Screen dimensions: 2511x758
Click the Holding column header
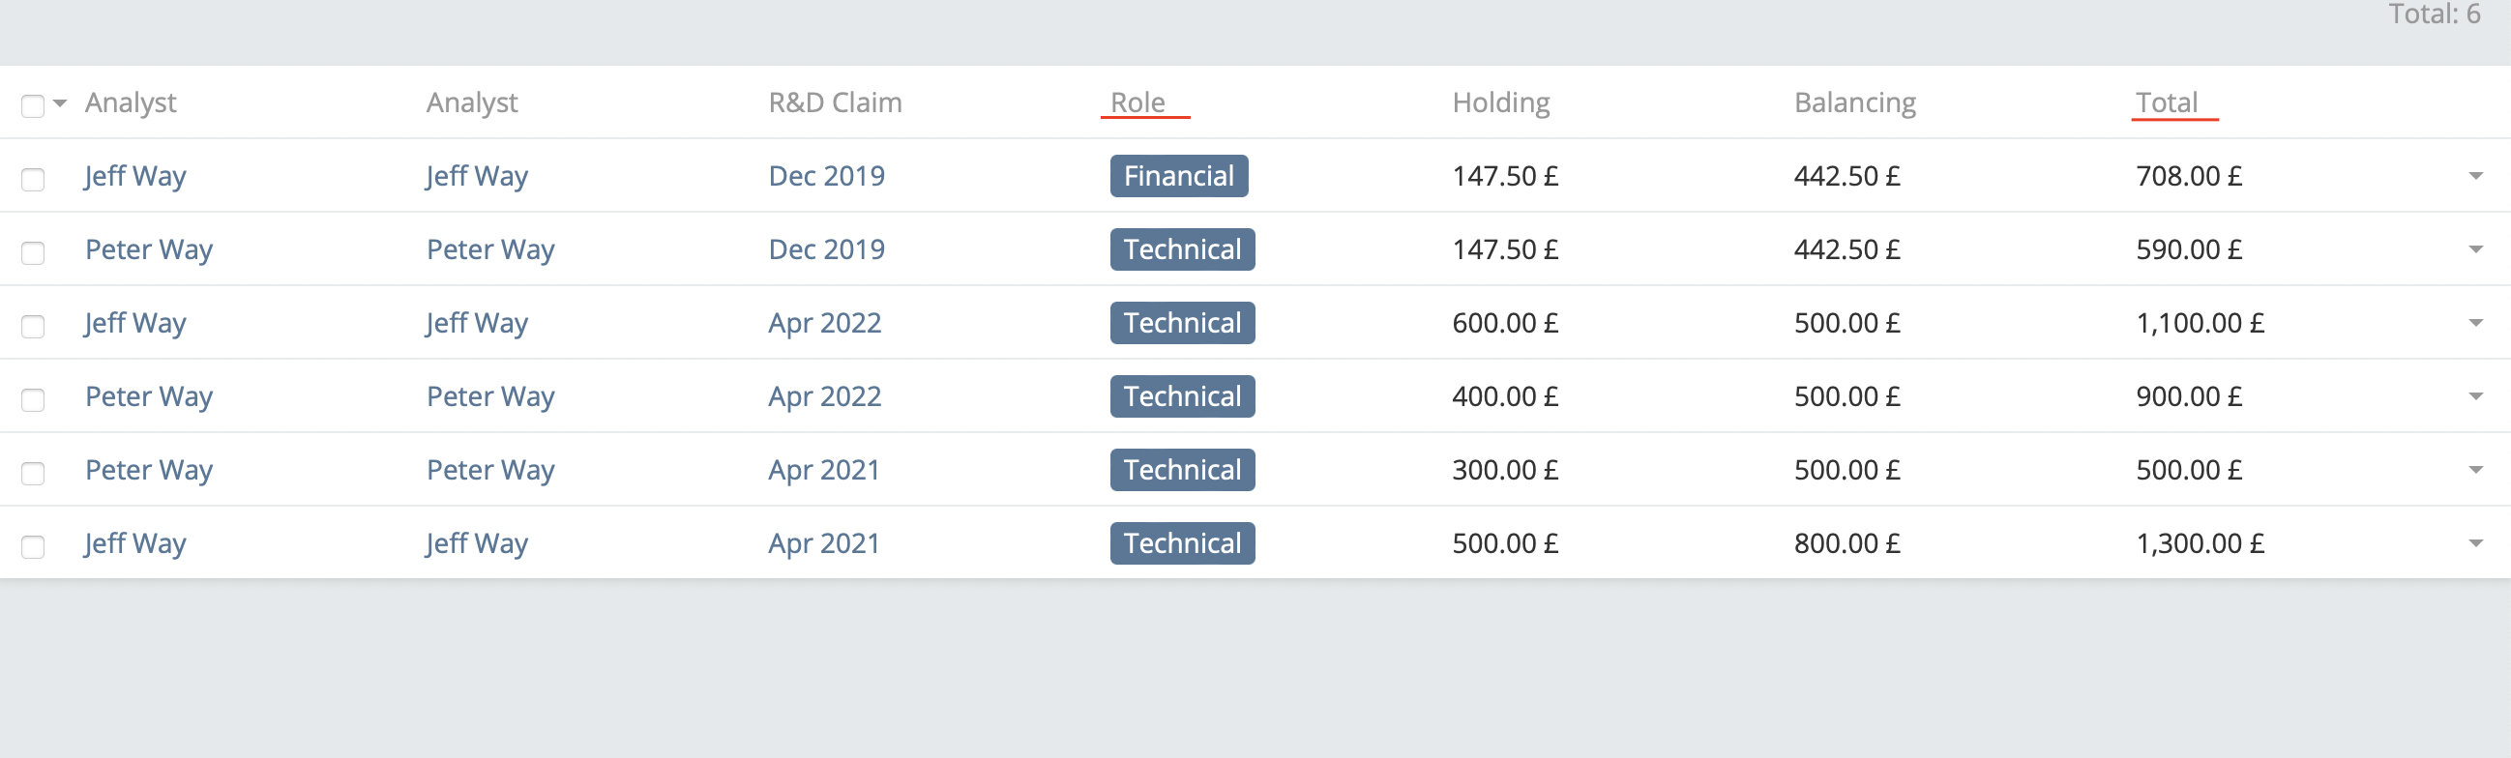[x=1500, y=102]
